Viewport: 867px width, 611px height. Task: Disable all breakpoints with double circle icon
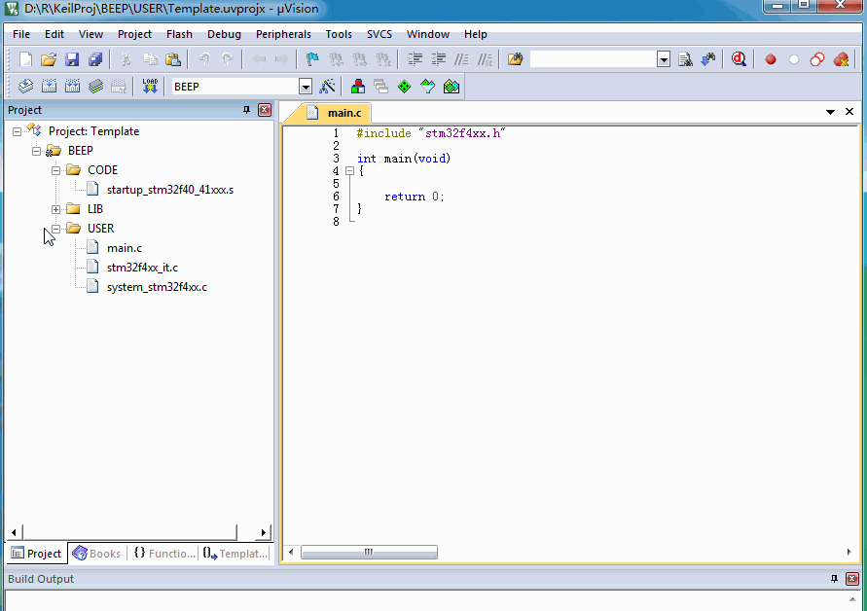pos(817,59)
